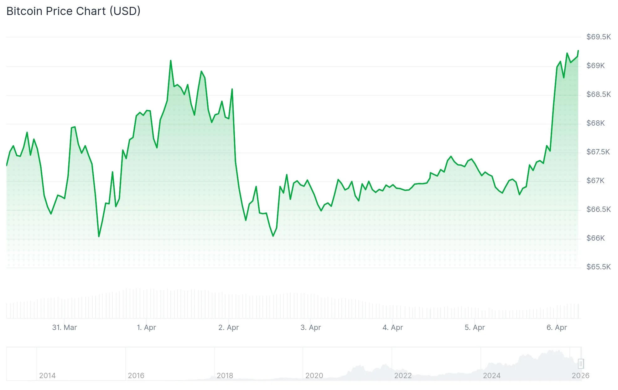The width and height of the screenshot is (618, 390).
Task: Click the 2016 label in the navigator
Action: [x=136, y=376]
